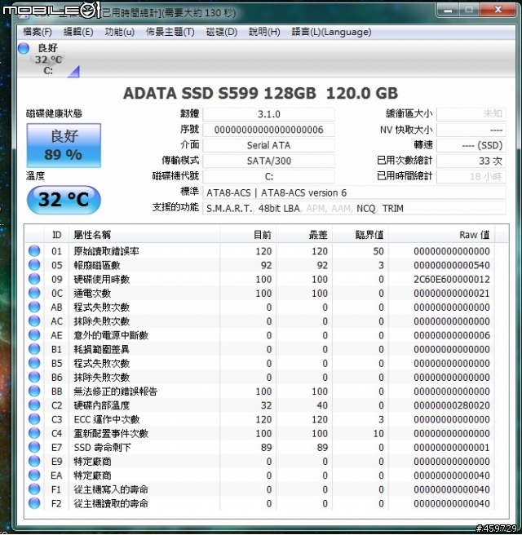Click the supported features field with TRIM

[x=354, y=208]
